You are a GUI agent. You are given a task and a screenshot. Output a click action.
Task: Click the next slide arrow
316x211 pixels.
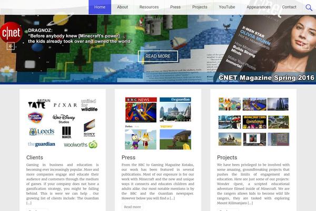(x=305, y=46)
